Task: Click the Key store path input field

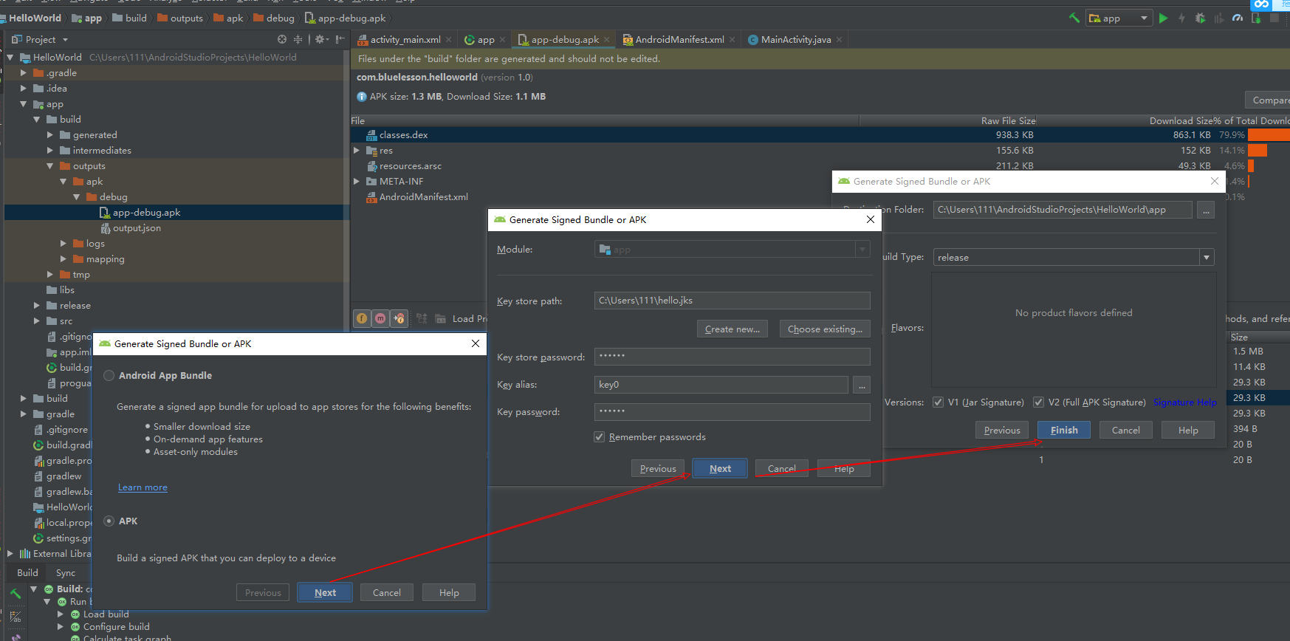Action: 733,301
